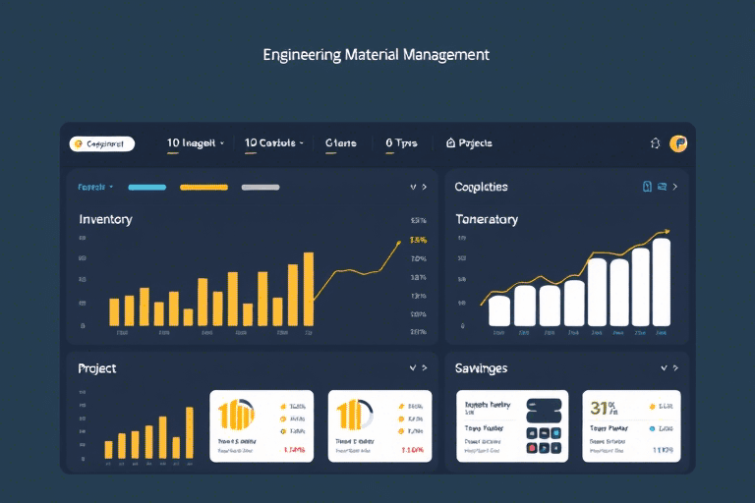Toggle the gray legend series pill
The image size is (755, 503).
[x=261, y=187]
